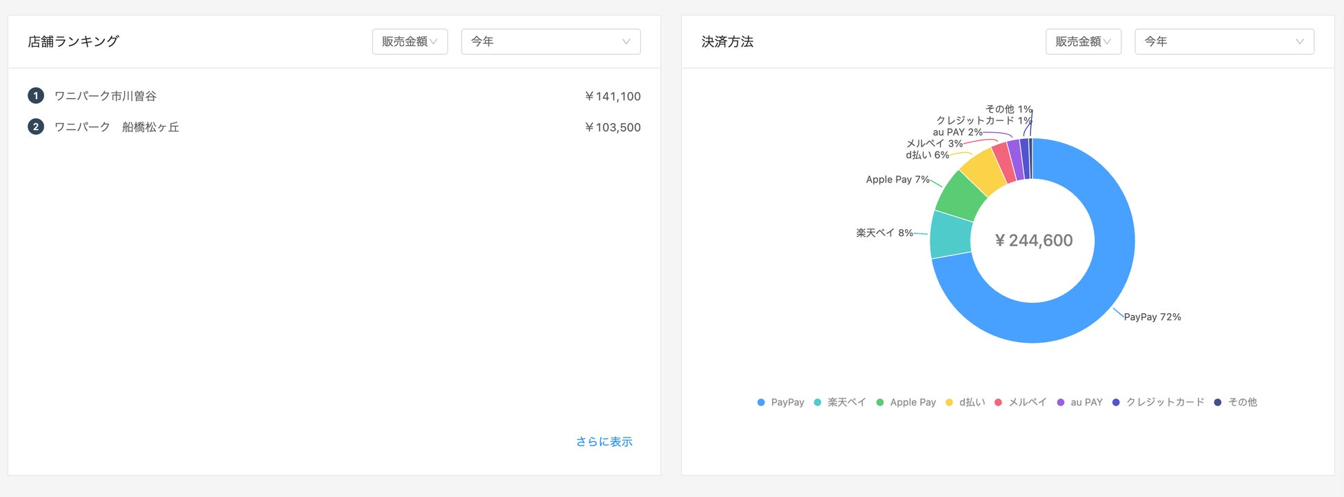Toggle PayPay in the chart legend

[x=781, y=402]
